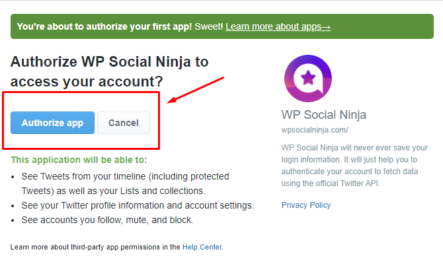Click the wpsocialninja.com/ URL text

tap(315, 130)
